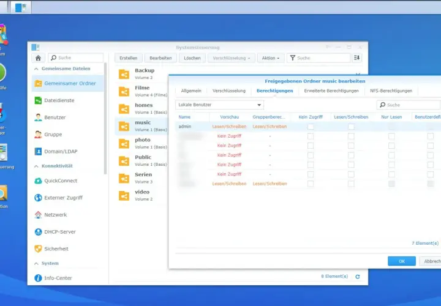Click the Löschen button
Image resolution: width=441 pixels, height=306 pixels.
pos(192,58)
